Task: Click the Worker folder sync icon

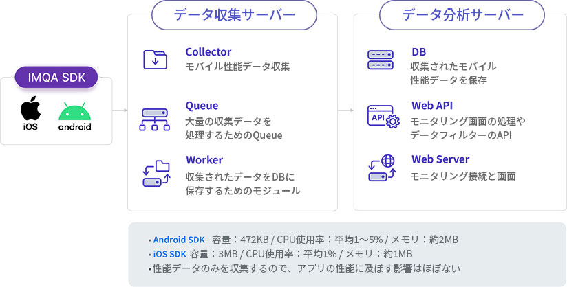Action: point(156,173)
